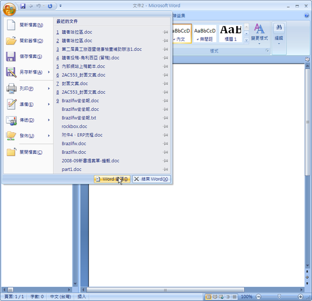This screenshot has height=301, width=312.
Task: Open the Undo history dropdown arrow
Action: click(x=44, y=6)
